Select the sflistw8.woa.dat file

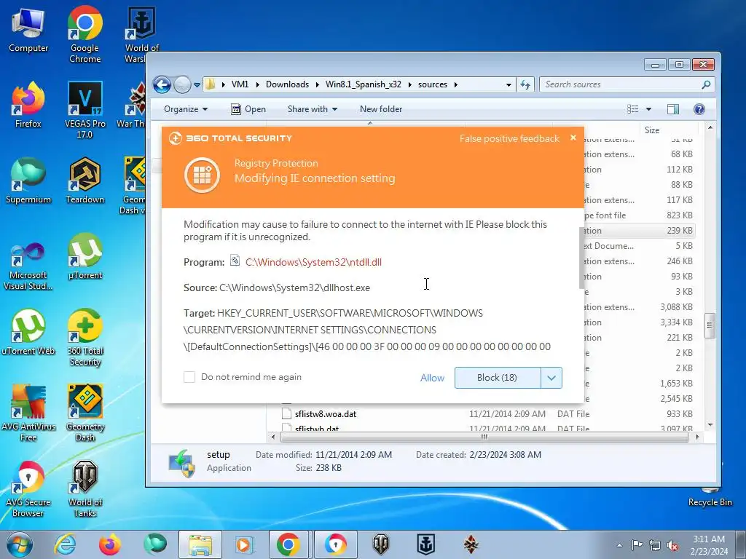[x=326, y=414]
